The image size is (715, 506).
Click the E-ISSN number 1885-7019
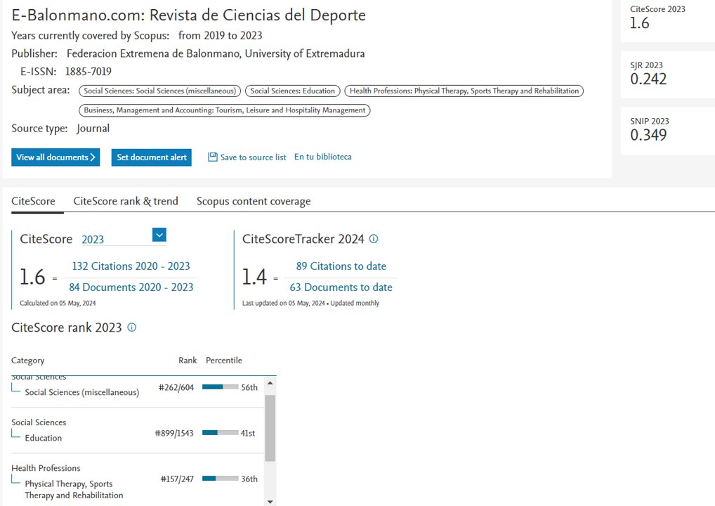tap(88, 72)
